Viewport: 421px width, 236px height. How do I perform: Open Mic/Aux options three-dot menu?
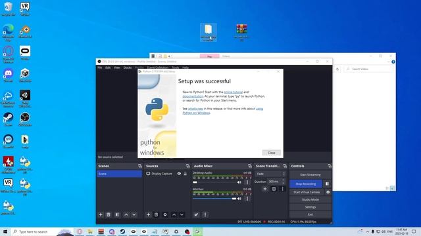tap(247, 199)
